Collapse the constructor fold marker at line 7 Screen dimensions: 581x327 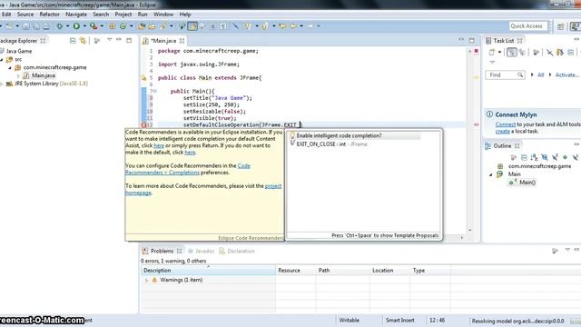click(155, 91)
